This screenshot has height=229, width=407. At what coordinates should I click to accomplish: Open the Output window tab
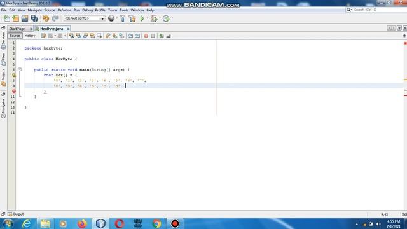pyautogui.click(x=16, y=214)
